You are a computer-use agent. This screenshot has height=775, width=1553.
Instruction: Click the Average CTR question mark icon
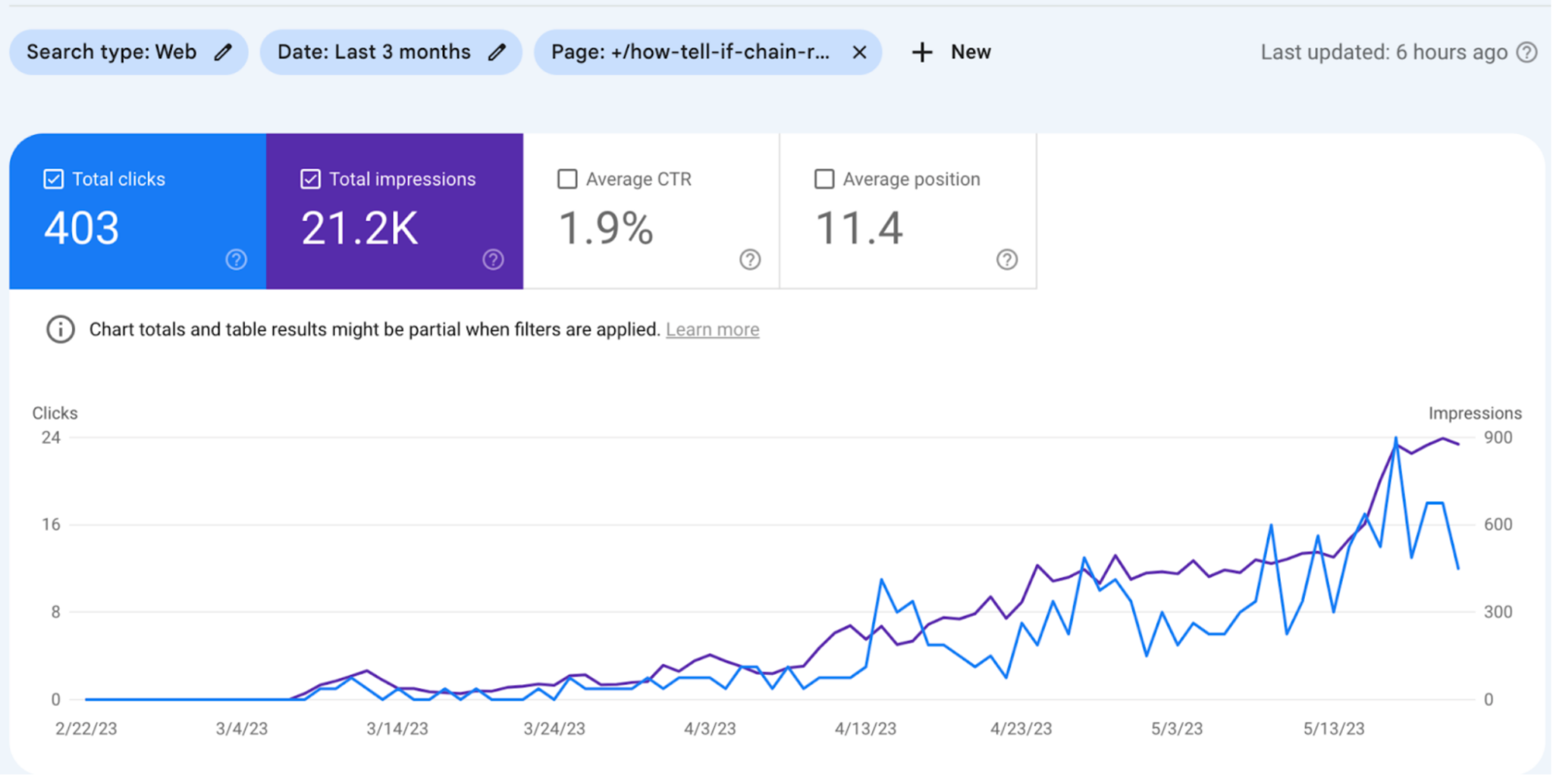[750, 260]
